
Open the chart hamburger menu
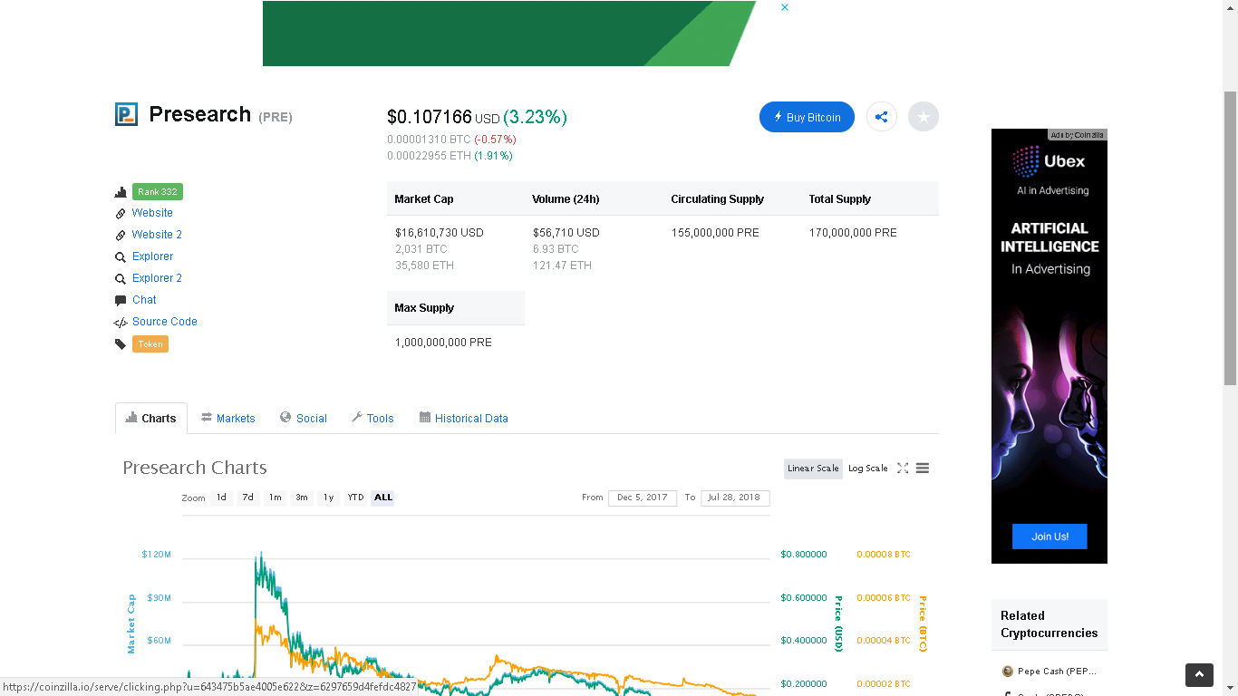pyautogui.click(x=923, y=469)
